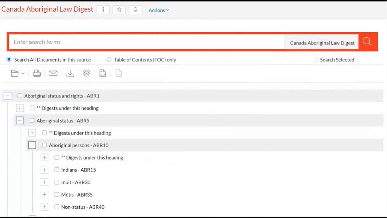Viewport: 387px width, 218px height.
Task: Open the folder dropdown in toolbar
Action: coord(18,73)
